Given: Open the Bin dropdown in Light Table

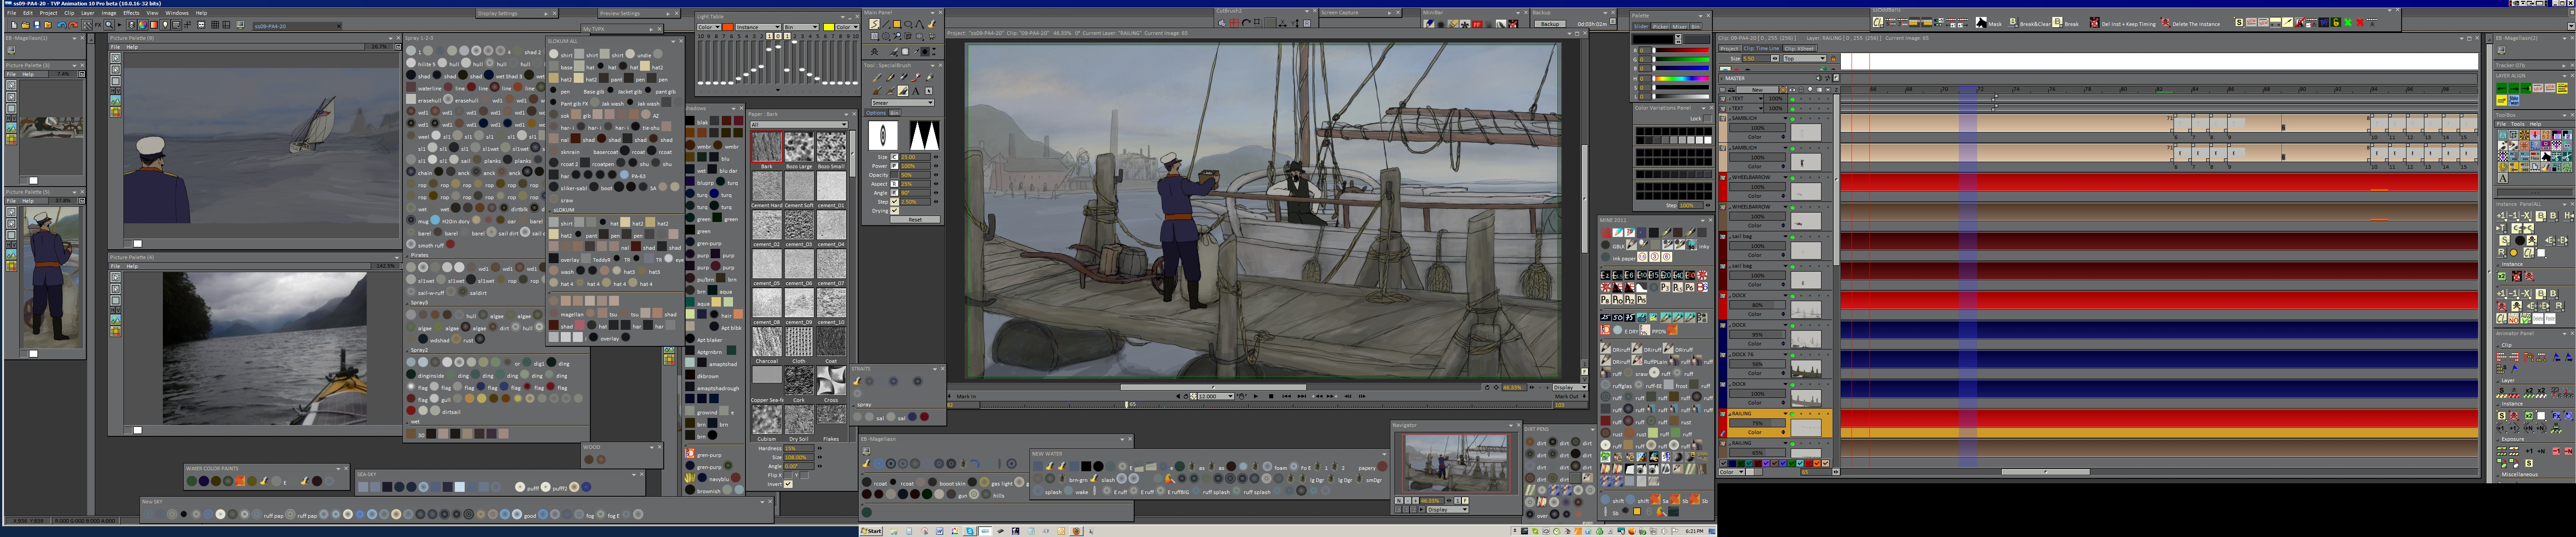Looking at the screenshot, I should pos(801,27).
